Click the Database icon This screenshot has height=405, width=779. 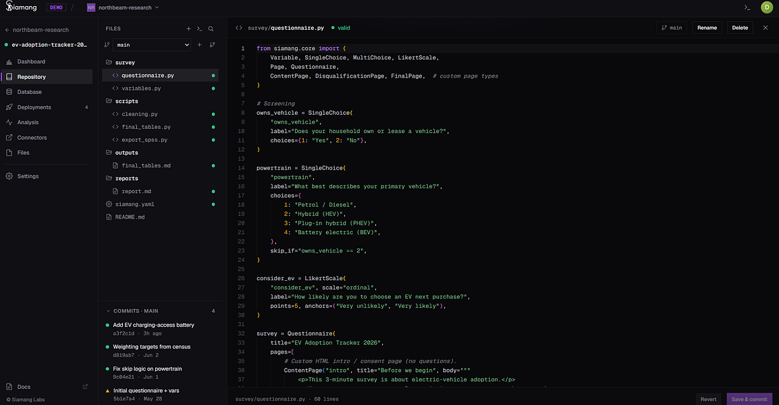[9, 92]
